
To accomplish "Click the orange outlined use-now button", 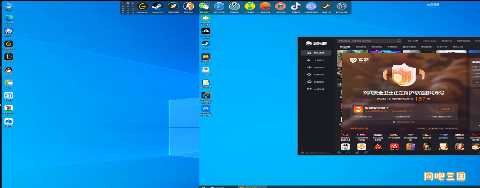I will (x=445, y=109).
